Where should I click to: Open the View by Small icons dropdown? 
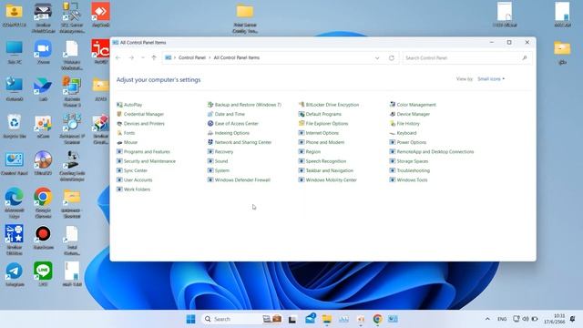491,79
